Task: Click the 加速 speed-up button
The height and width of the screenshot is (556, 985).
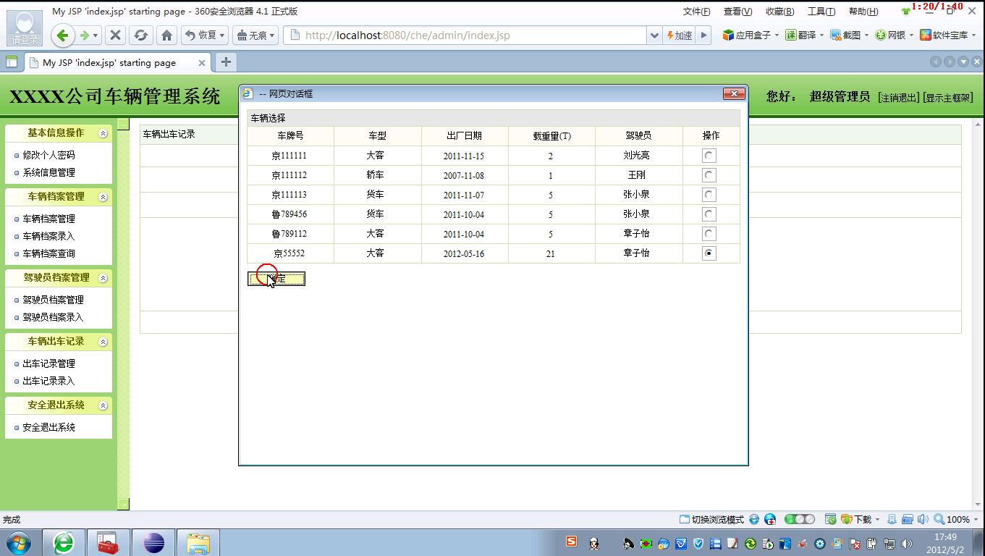Action: click(679, 35)
